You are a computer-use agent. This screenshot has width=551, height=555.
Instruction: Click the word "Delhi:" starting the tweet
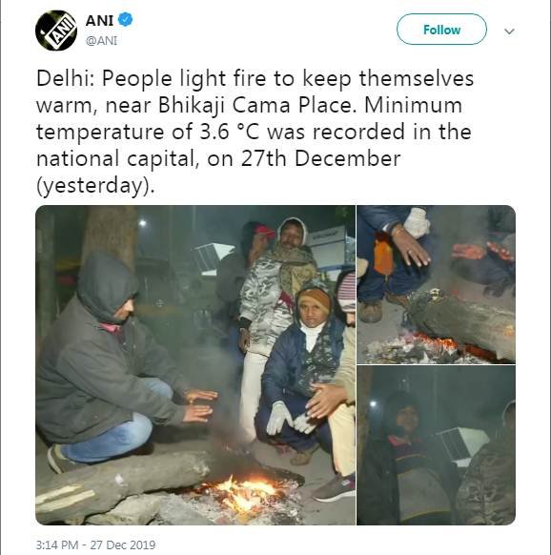pyautogui.click(x=66, y=78)
